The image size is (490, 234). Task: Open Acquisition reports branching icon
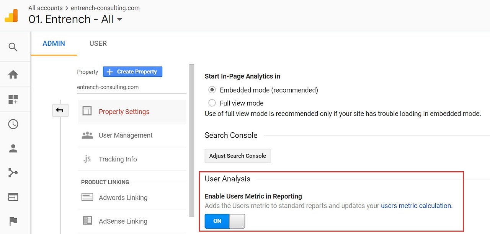coord(13,173)
